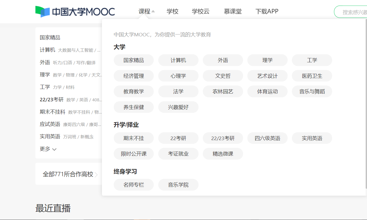
Task: Click 实用英语 in the left sidebar
Action: 50,136
